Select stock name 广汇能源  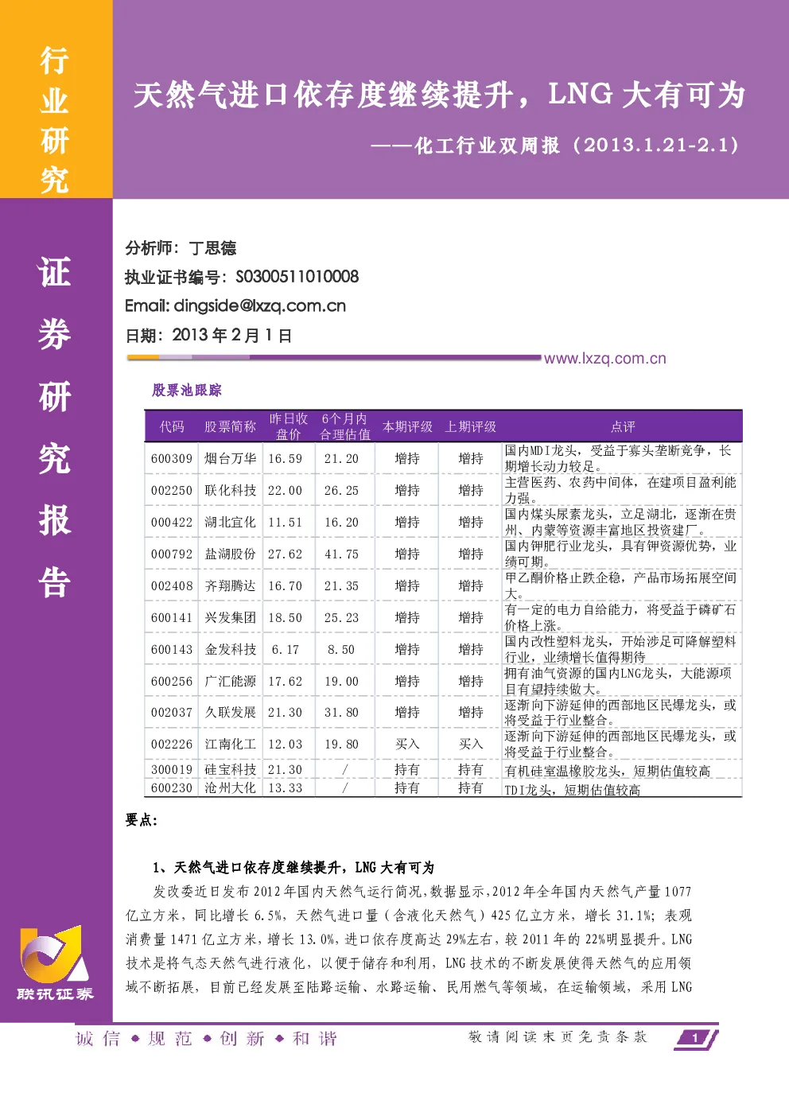click(x=230, y=681)
